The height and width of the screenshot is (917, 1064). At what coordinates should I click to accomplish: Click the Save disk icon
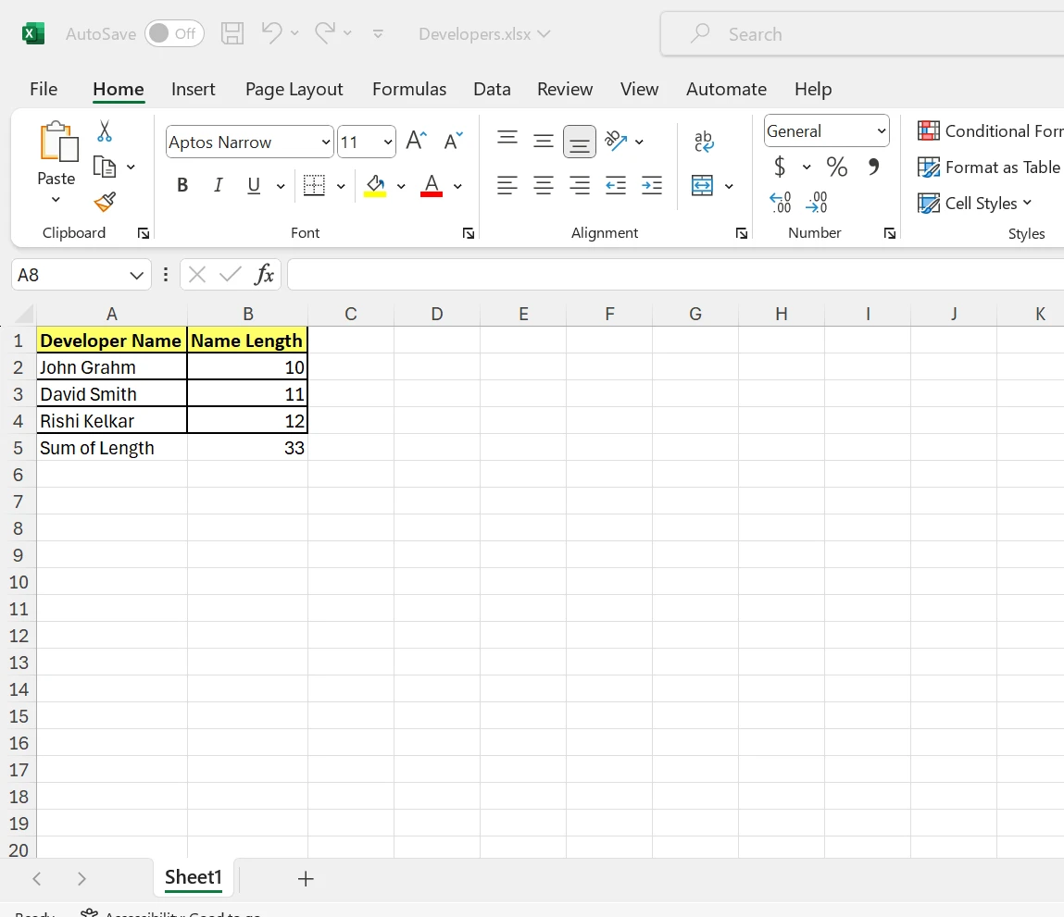point(232,34)
